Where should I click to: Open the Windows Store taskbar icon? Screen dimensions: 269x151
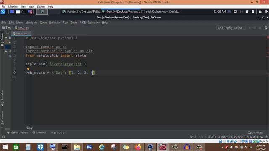[x=16, y=147]
